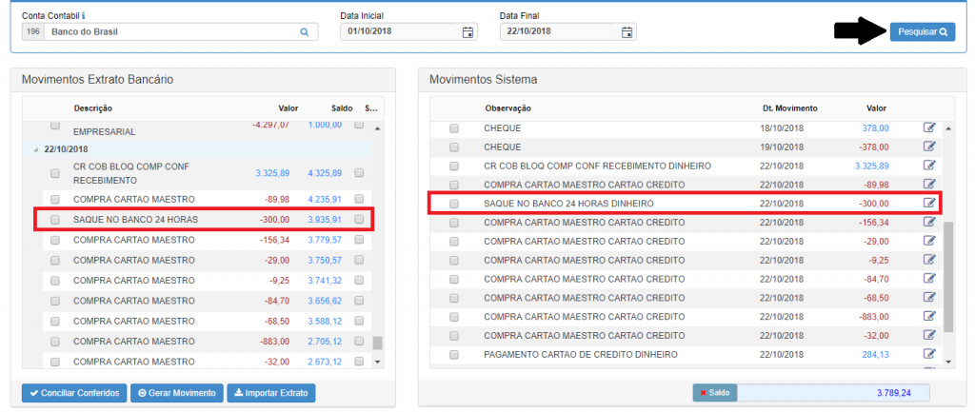Edit the CR COB BLOQ COMP CONF system movement

(929, 166)
